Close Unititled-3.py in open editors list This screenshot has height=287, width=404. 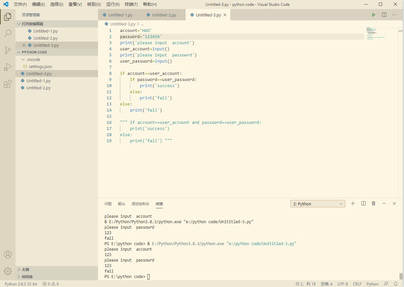tap(24, 45)
